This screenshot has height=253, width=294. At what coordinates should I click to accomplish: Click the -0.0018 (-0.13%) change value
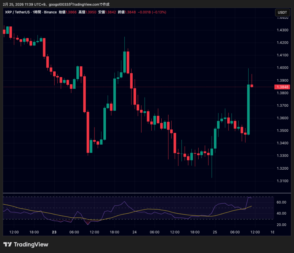[x=152, y=12]
